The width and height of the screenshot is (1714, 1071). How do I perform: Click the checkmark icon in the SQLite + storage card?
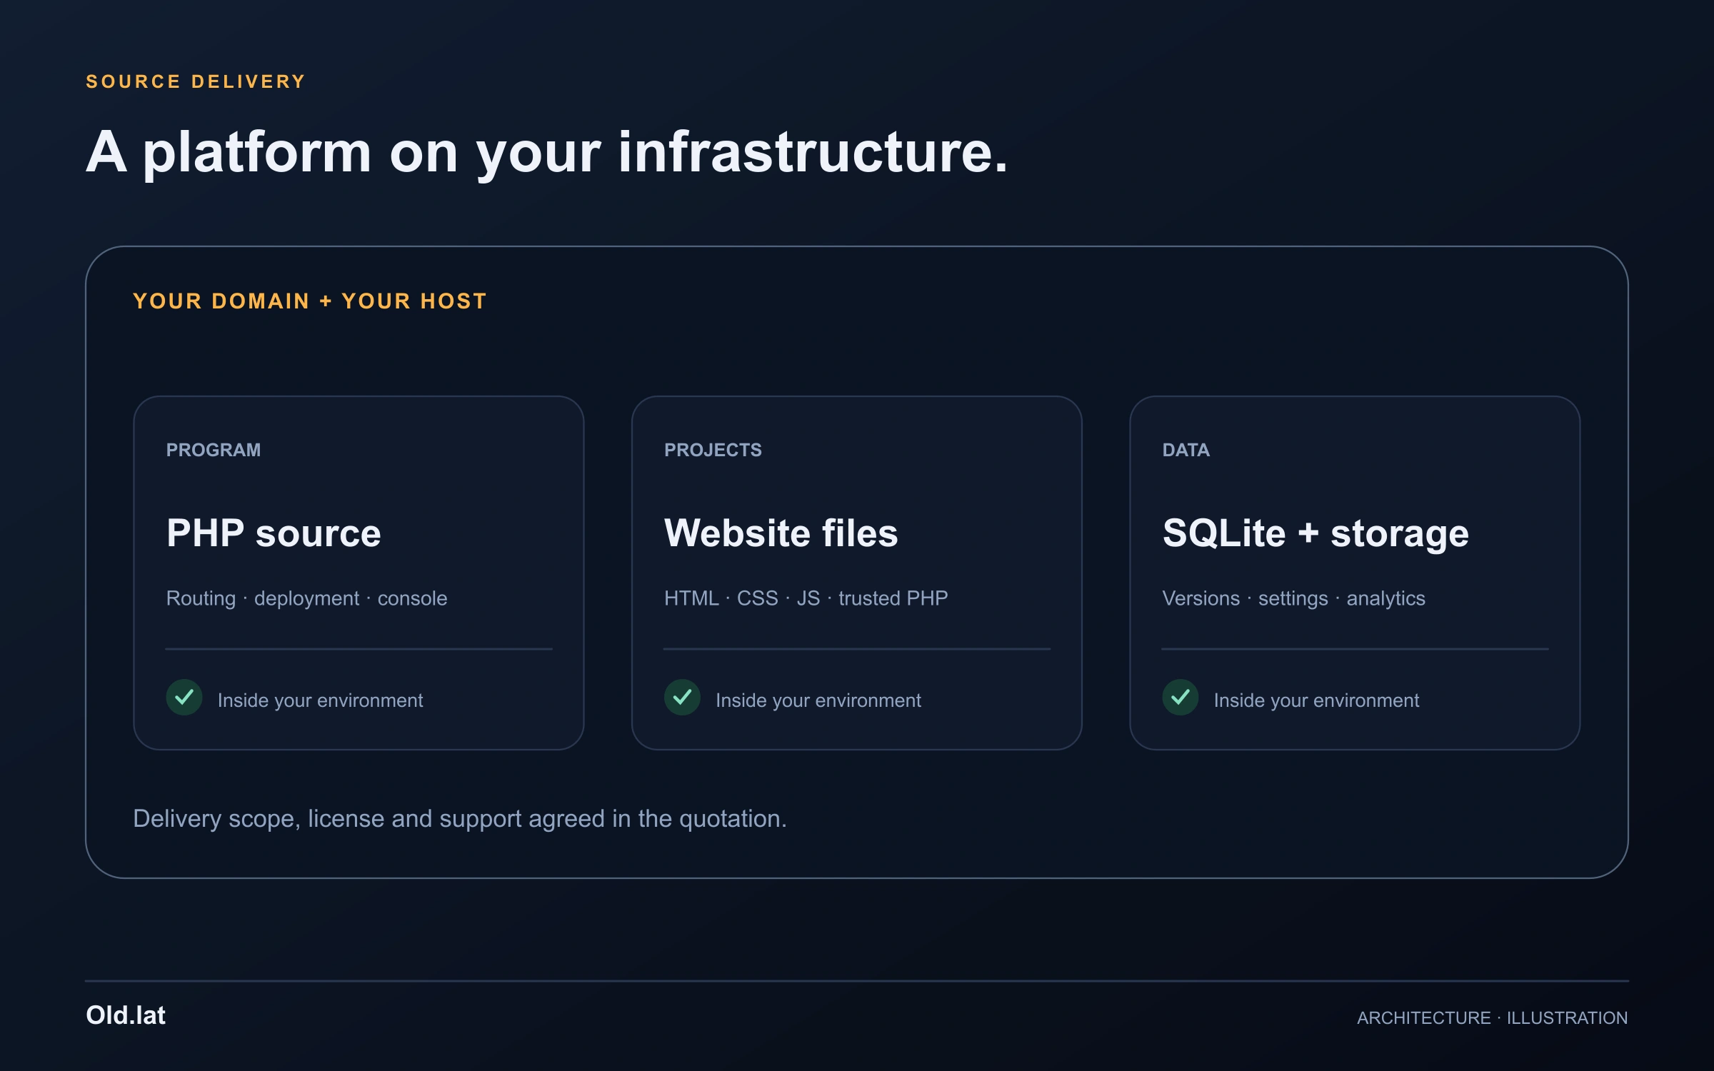[x=1181, y=697]
